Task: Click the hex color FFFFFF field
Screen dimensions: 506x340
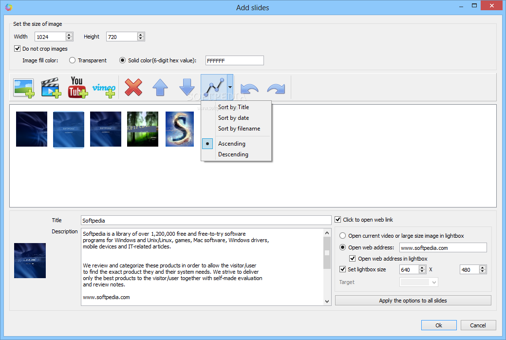Action: (x=235, y=60)
